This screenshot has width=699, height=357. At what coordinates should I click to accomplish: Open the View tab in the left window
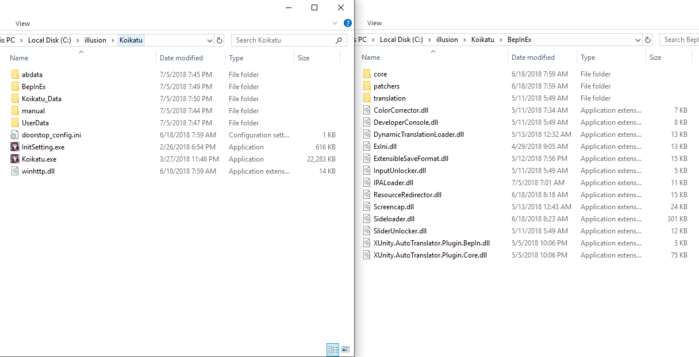(x=23, y=24)
